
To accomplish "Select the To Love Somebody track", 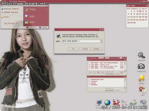I will (106, 68).
